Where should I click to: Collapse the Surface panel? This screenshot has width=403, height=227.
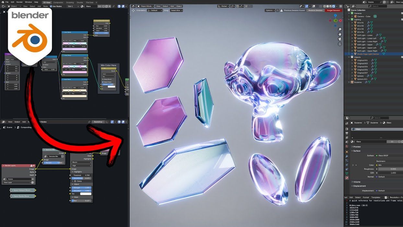pos(357,151)
